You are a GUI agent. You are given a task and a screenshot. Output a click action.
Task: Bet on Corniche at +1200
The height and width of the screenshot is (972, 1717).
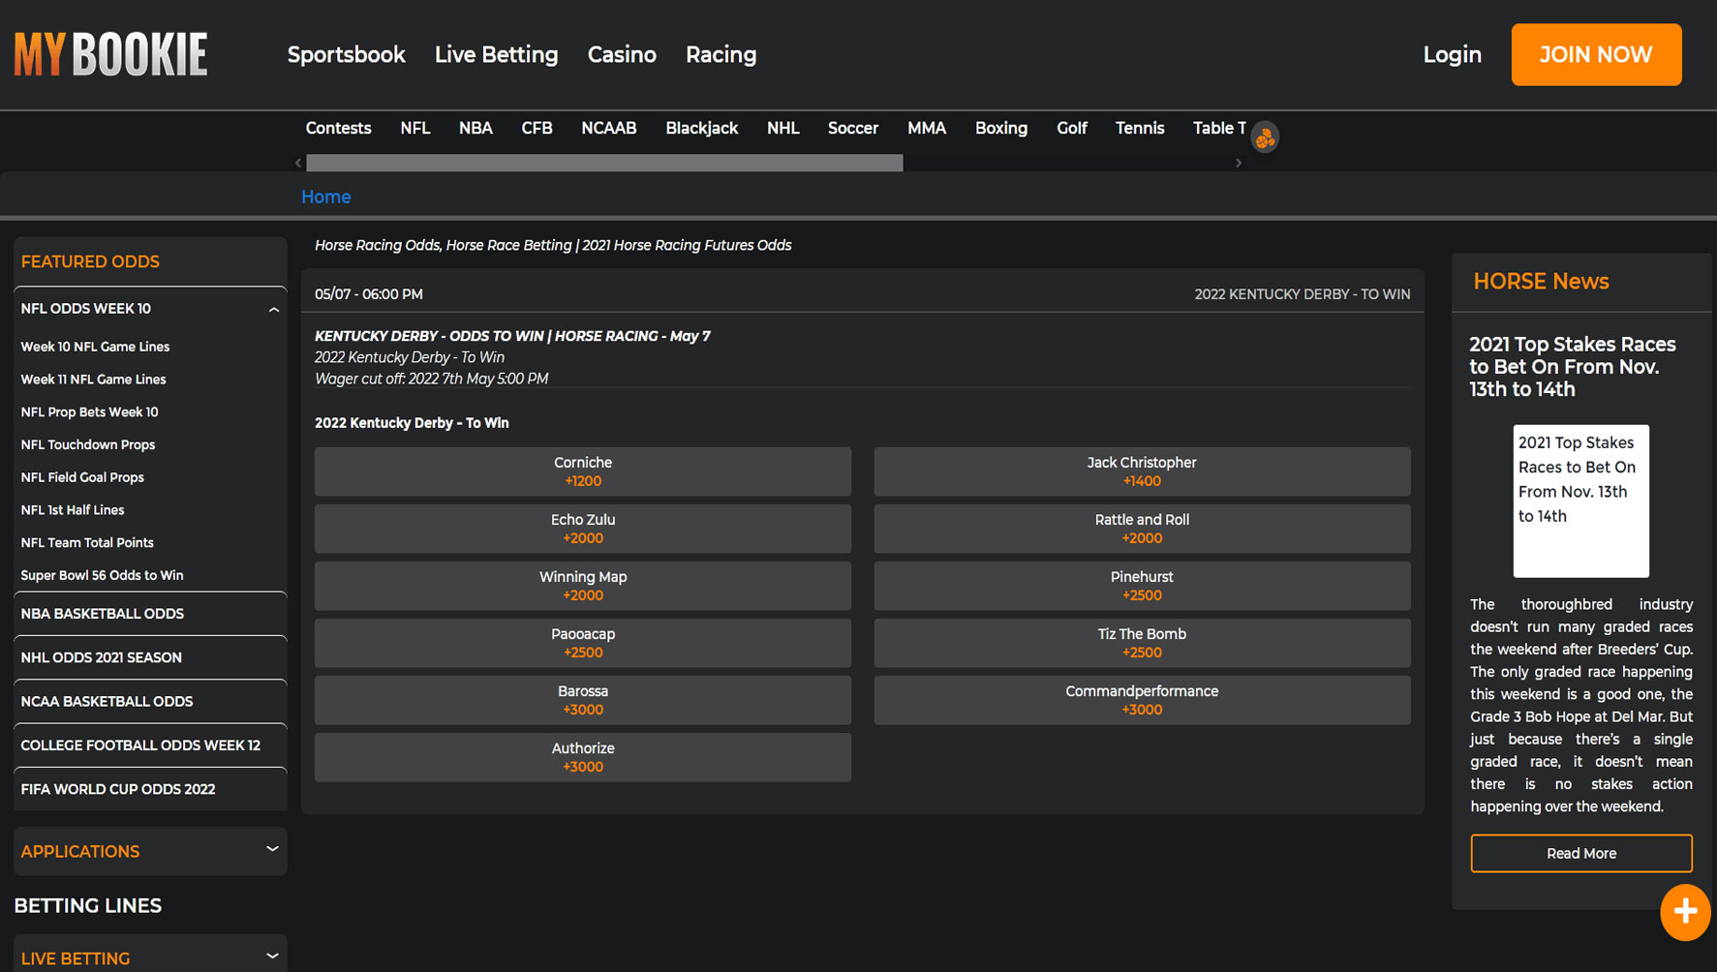pyautogui.click(x=582, y=471)
